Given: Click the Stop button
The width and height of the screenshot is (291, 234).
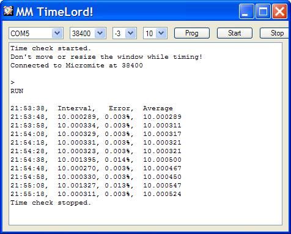Looking at the screenshot, I should (275, 33).
